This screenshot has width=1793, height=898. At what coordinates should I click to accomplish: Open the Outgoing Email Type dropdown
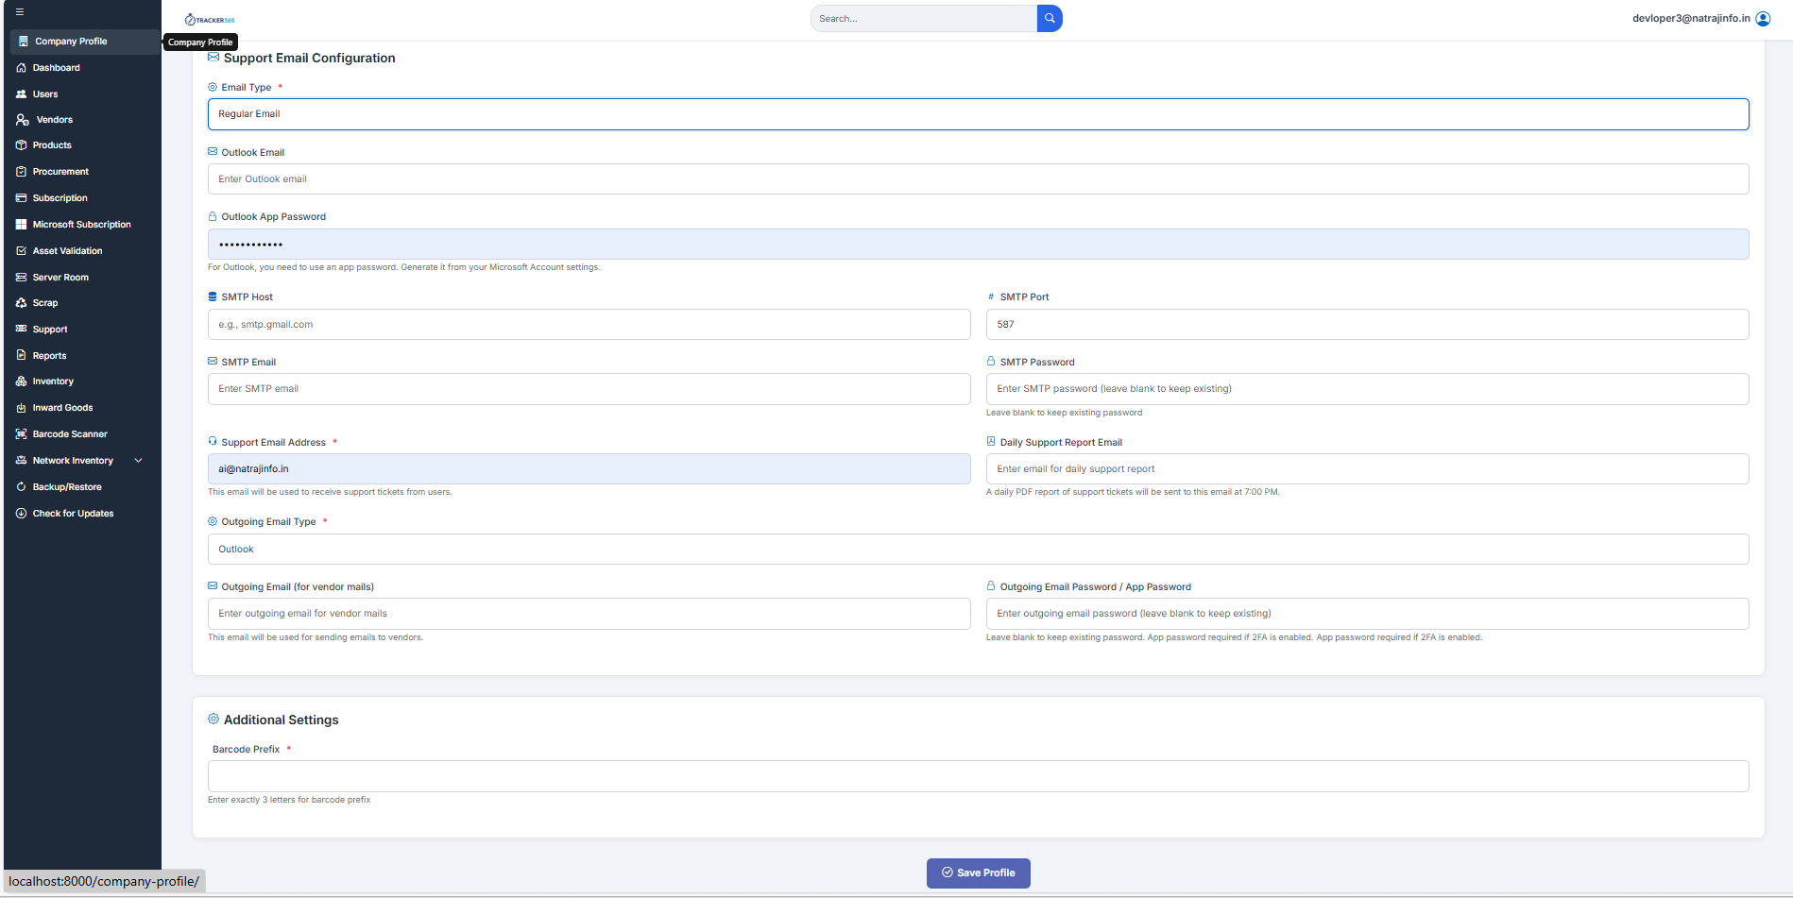(x=978, y=550)
